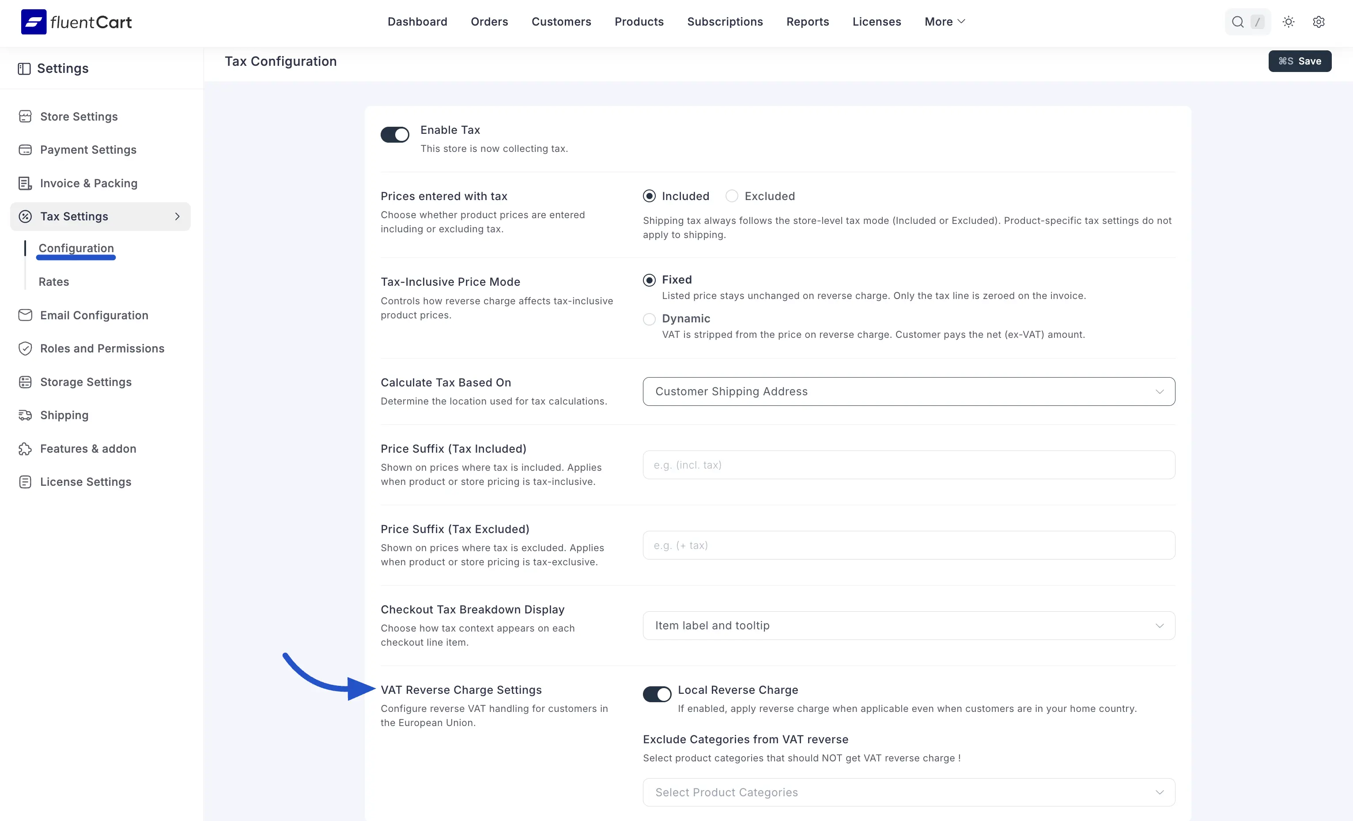
Task: Open the Select Product Categories dropdown
Action: [909, 792]
